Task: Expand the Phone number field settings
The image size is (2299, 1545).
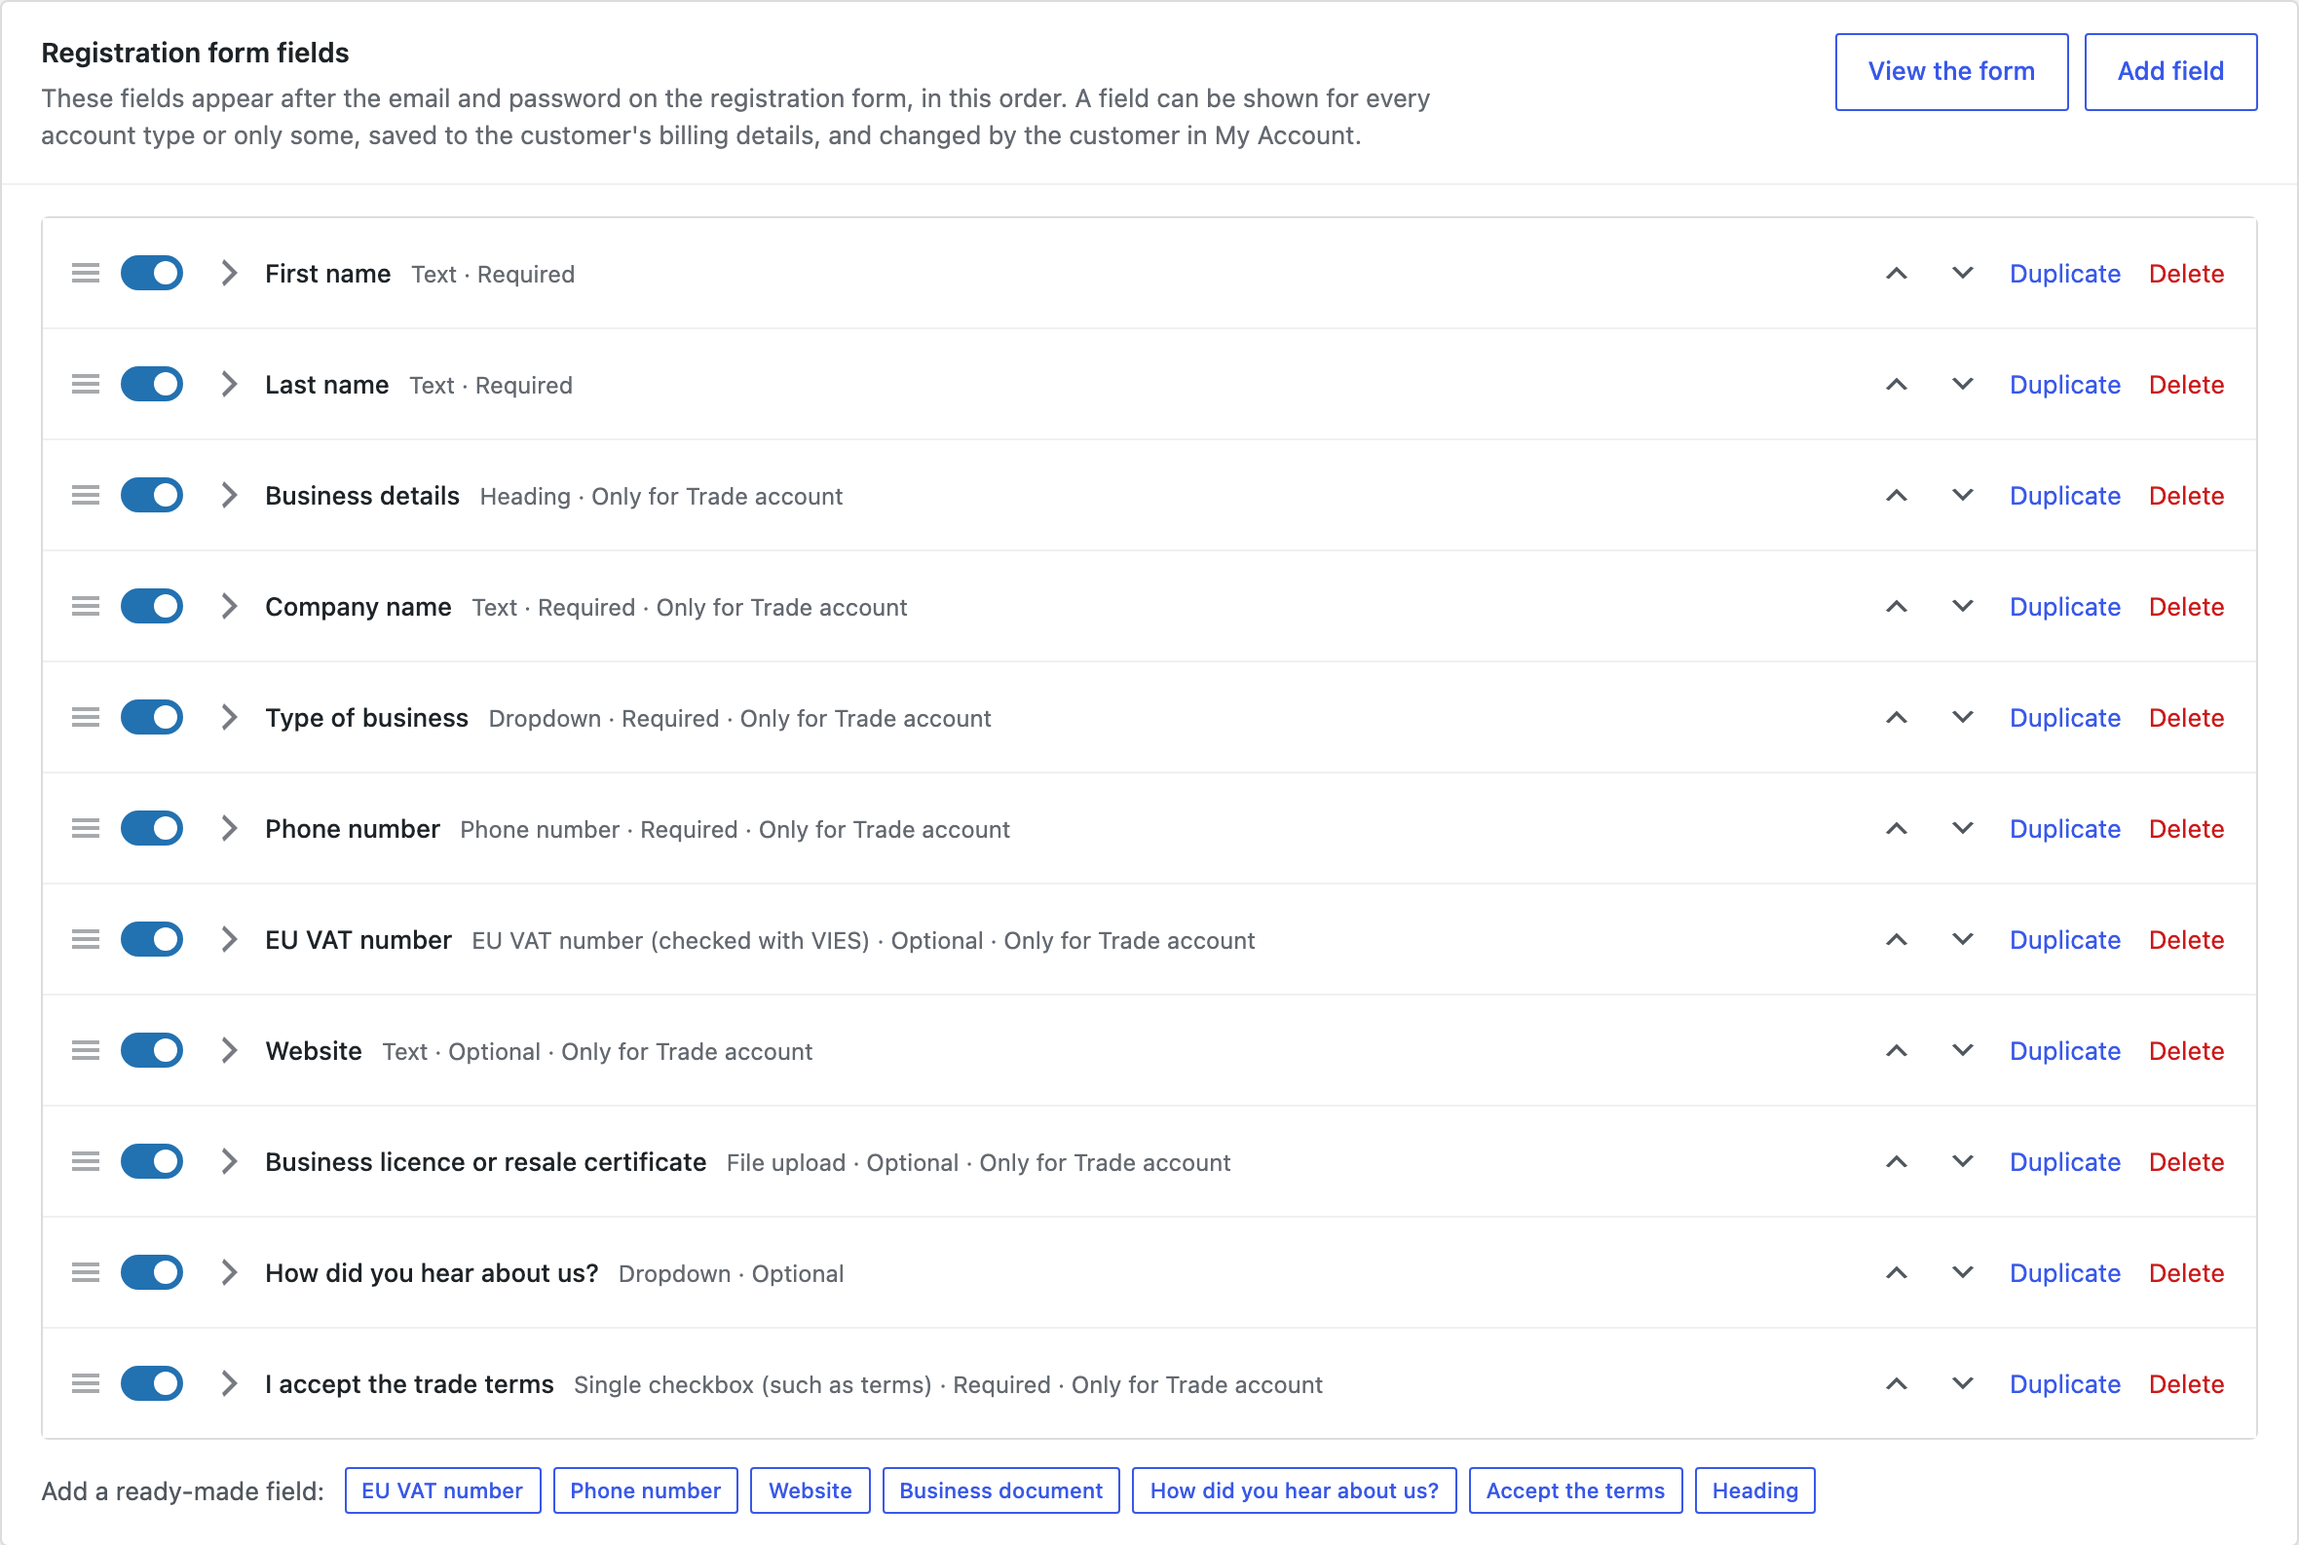Action: coord(229,829)
